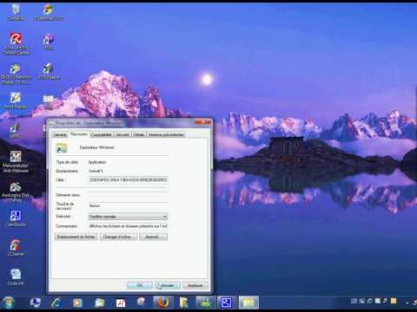Screen dimensions: 417x312
Task: Open the Sécurité tab
Action: point(122,134)
